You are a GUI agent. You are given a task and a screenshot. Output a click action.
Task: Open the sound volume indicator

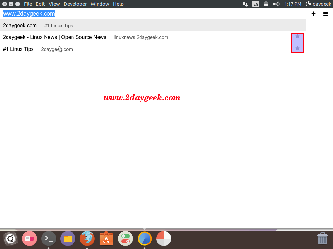coord(276,4)
